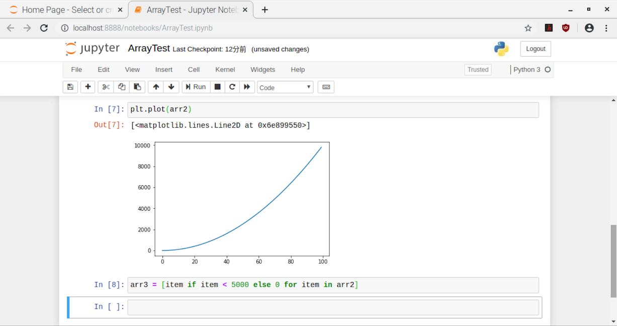This screenshot has height=326, width=617.
Task: Restart kernel and rerun all cells icon
Action: coord(247,87)
